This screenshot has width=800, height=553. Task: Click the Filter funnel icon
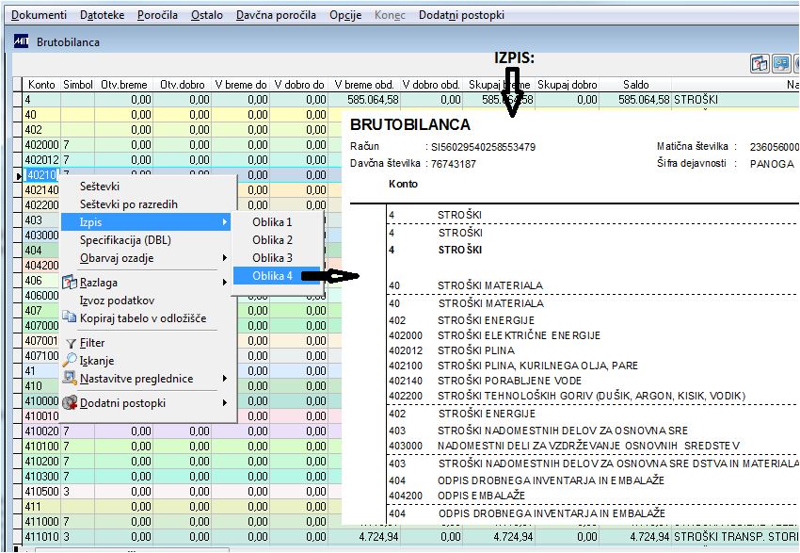(x=71, y=344)
